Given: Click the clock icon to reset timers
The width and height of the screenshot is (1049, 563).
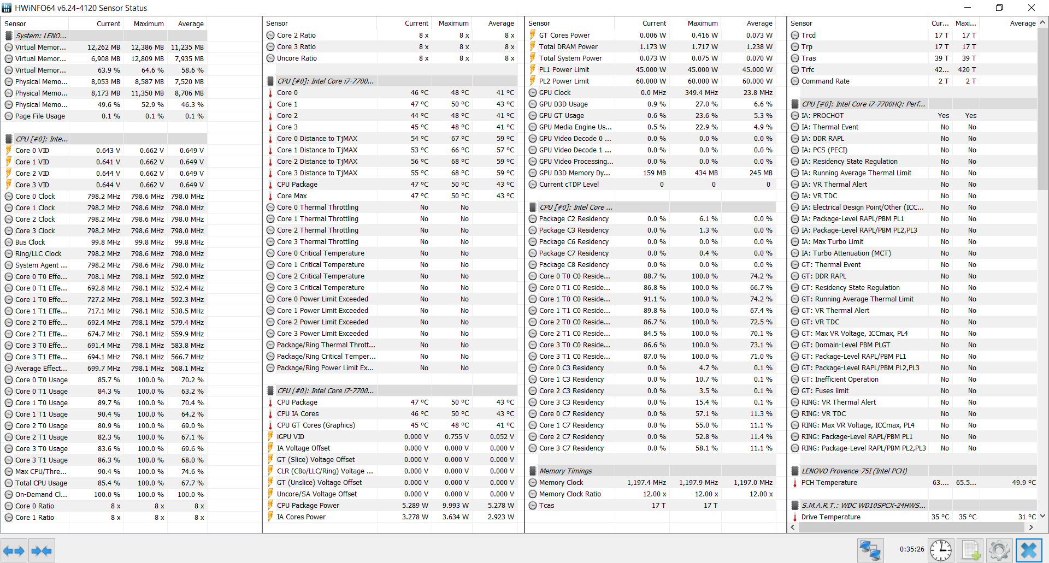Looking at the screenshot, I should (x=941, y=550).
